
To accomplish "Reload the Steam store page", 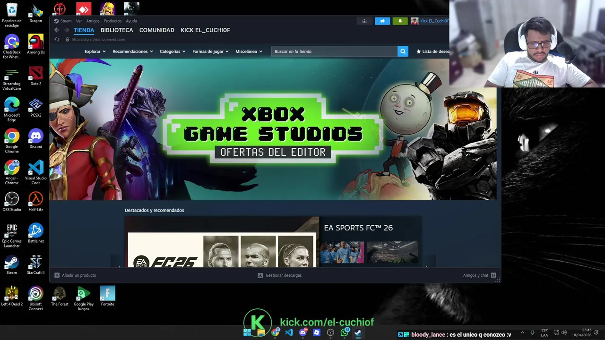I will [57, 40].
